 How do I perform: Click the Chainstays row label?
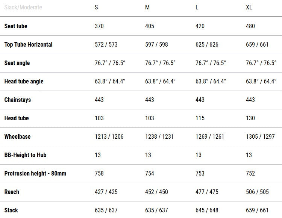(18, 100)
